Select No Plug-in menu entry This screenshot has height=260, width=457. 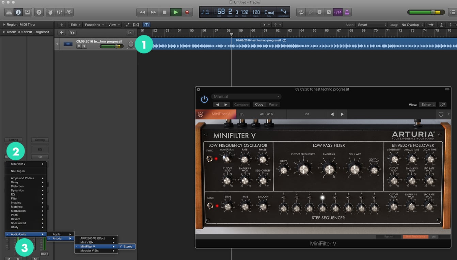tap(18, 171)
